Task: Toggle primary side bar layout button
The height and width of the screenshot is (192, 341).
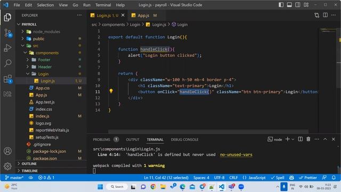Action: [x=281, y=5]
